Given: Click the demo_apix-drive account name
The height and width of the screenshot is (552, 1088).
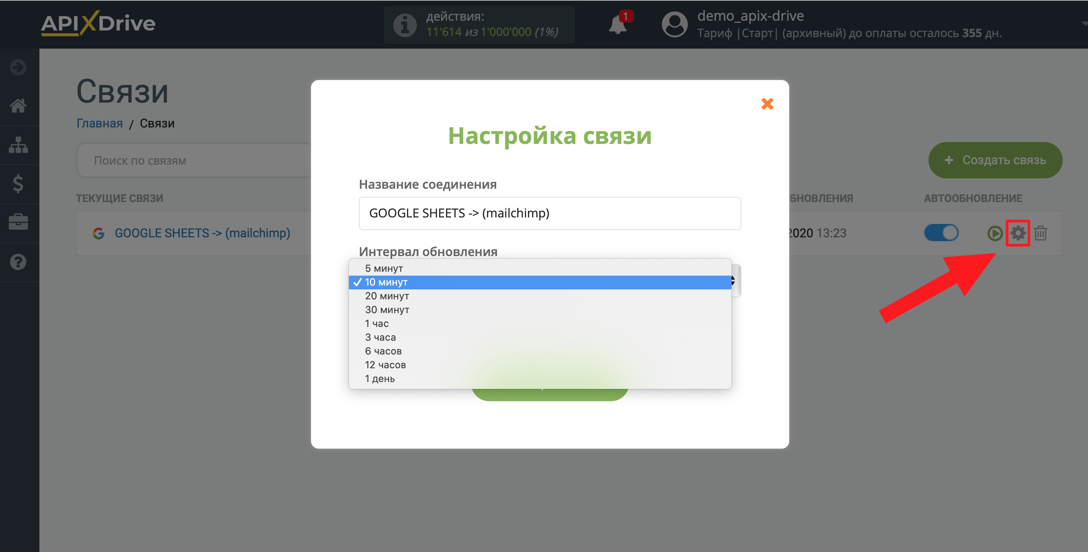Looking at the screenshot, I should (750, 16).
